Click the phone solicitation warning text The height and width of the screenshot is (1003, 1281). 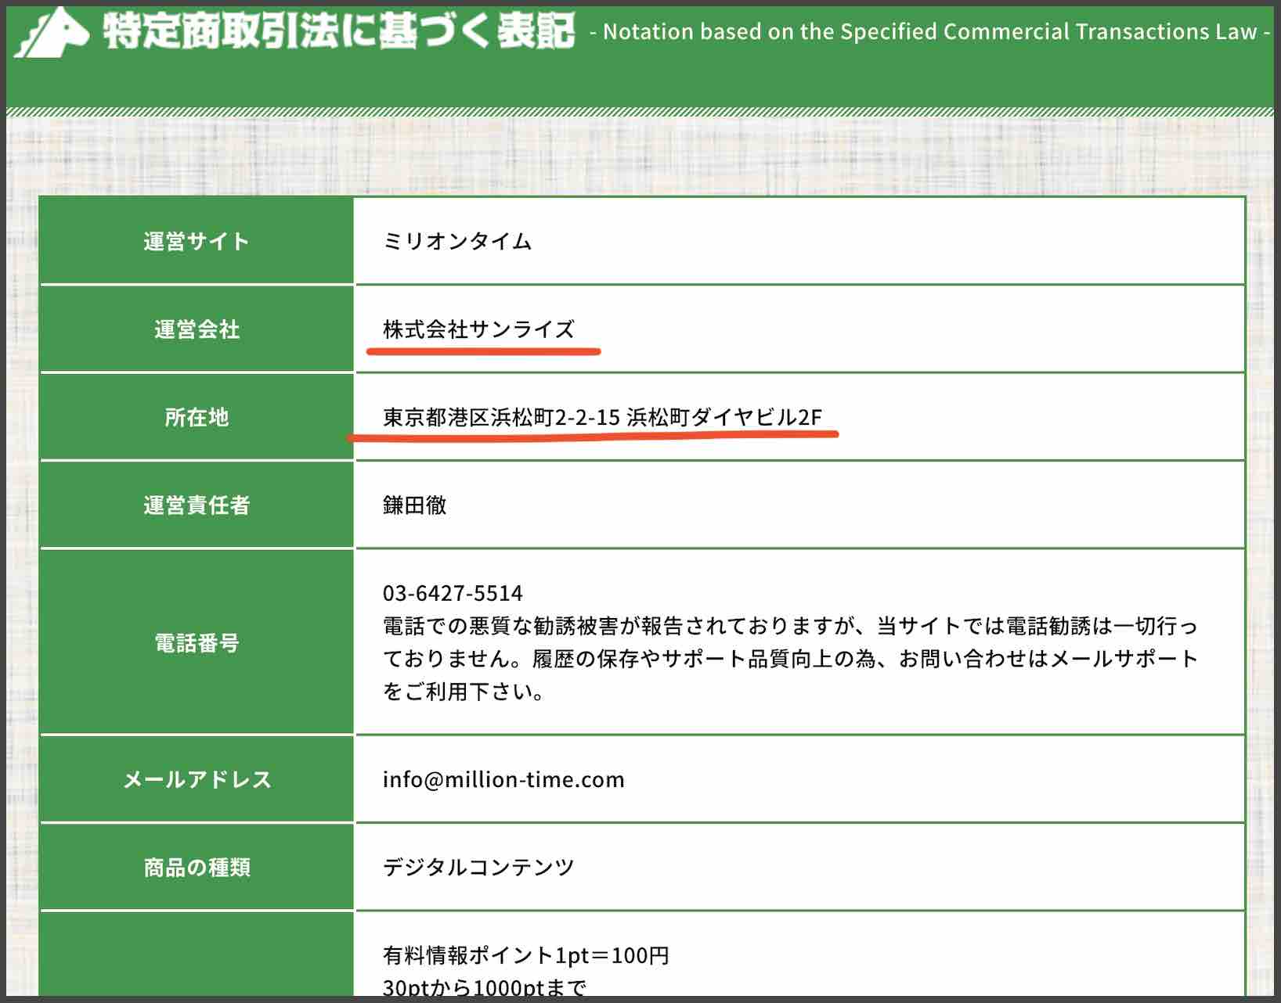(783, 657)
